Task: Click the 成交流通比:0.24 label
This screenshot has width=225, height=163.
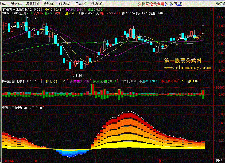Action: tap(105, 81)
